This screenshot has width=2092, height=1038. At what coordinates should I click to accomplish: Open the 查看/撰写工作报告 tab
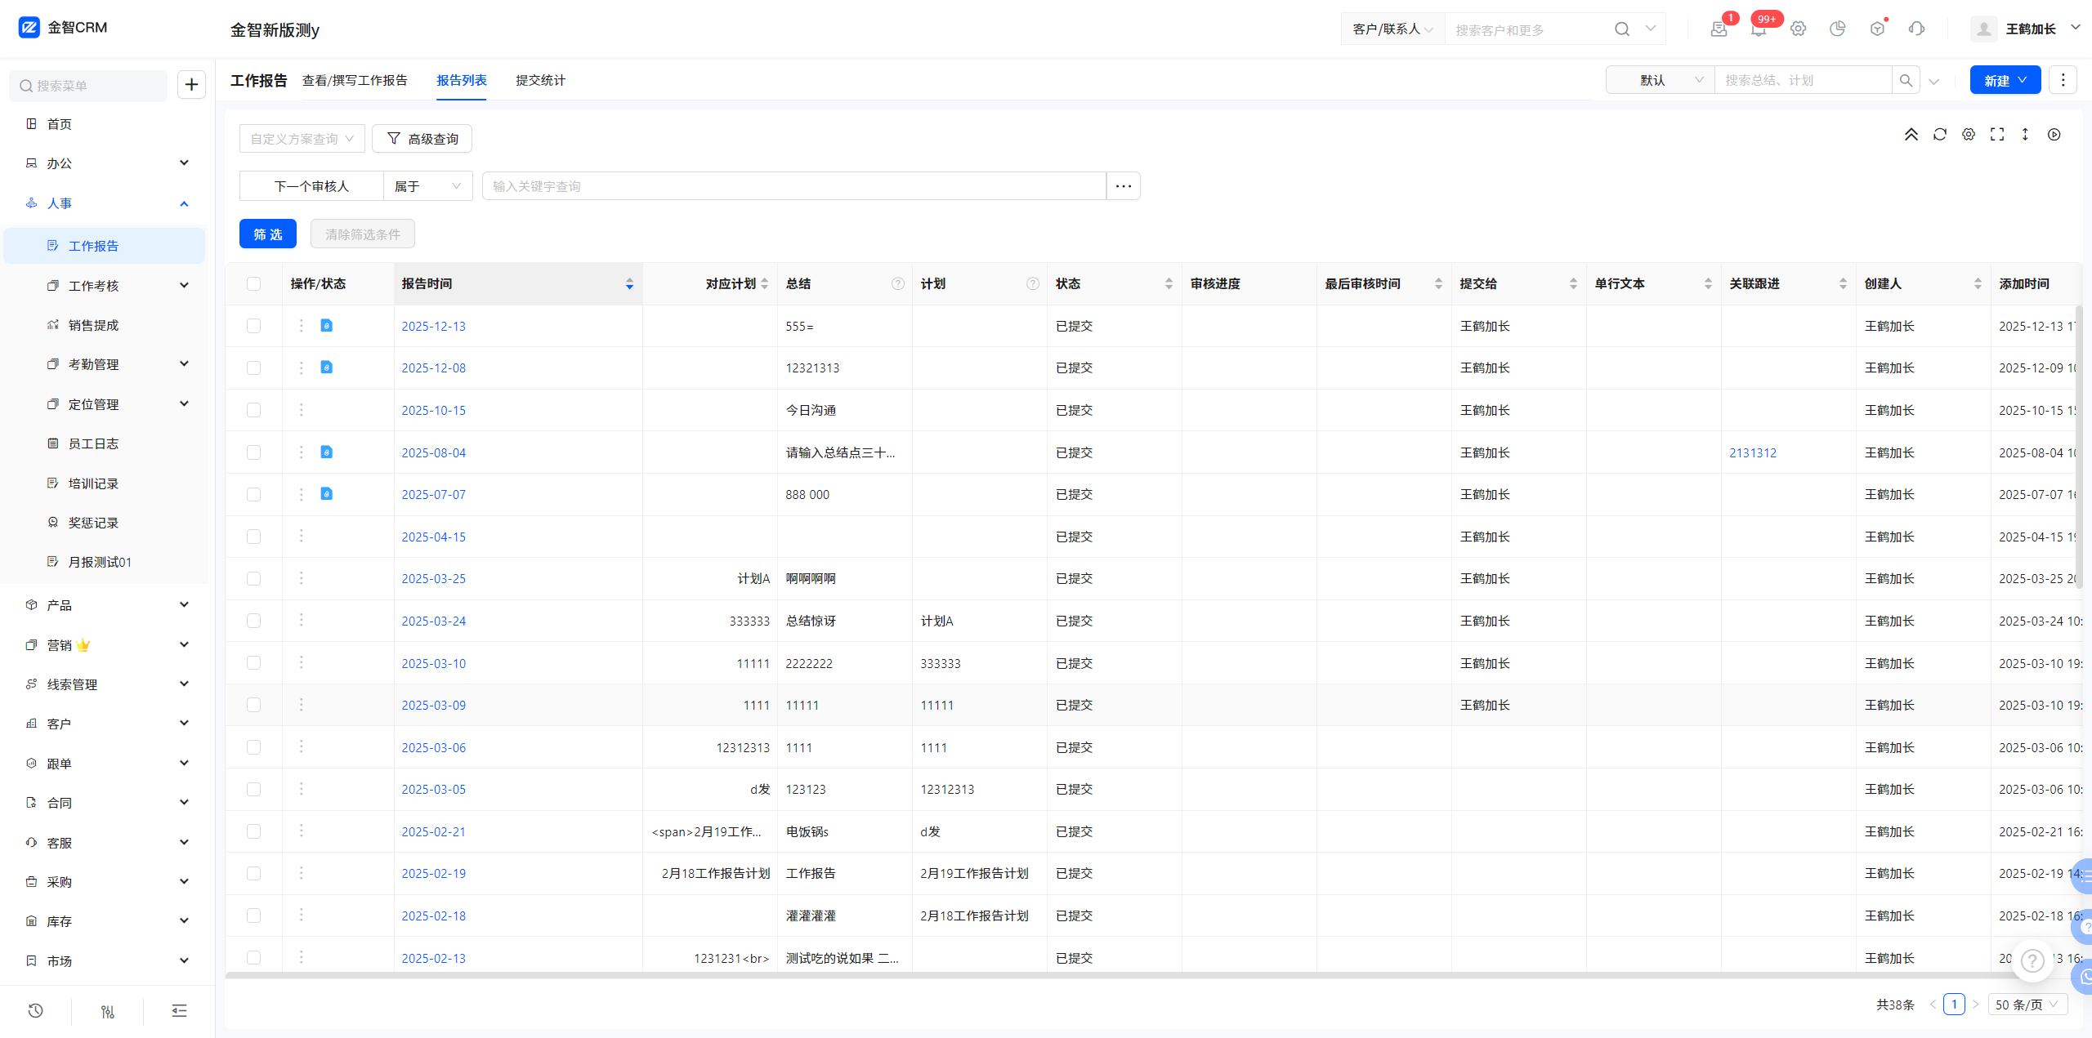[355, 80]
